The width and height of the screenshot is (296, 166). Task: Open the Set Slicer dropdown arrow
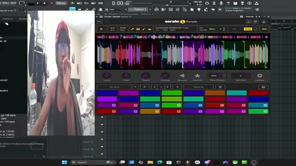pyautogui.click(x=135, y=87)
